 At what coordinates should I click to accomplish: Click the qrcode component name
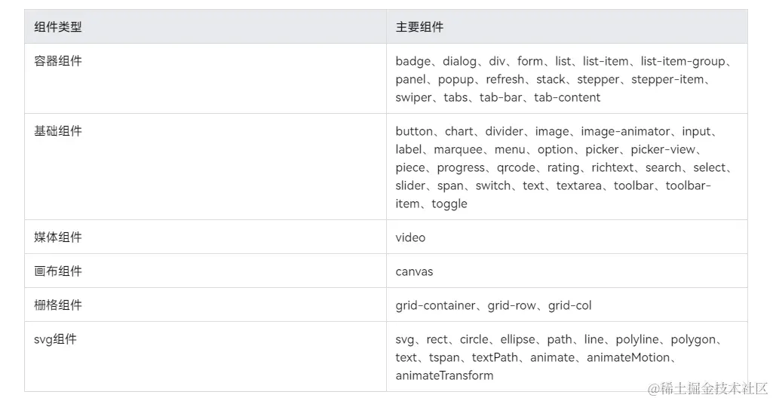[516, 168]
